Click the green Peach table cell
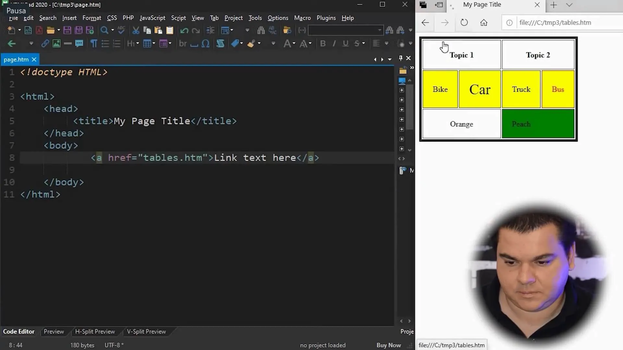This screenshot has height=350, width=623. [x=538, y=124]
